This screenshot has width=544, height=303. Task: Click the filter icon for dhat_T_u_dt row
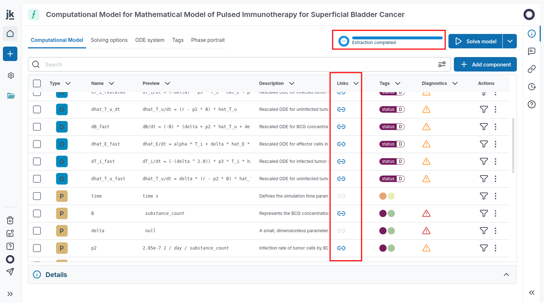484,109
